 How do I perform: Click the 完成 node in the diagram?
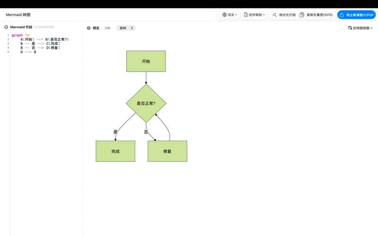(115, 151)
